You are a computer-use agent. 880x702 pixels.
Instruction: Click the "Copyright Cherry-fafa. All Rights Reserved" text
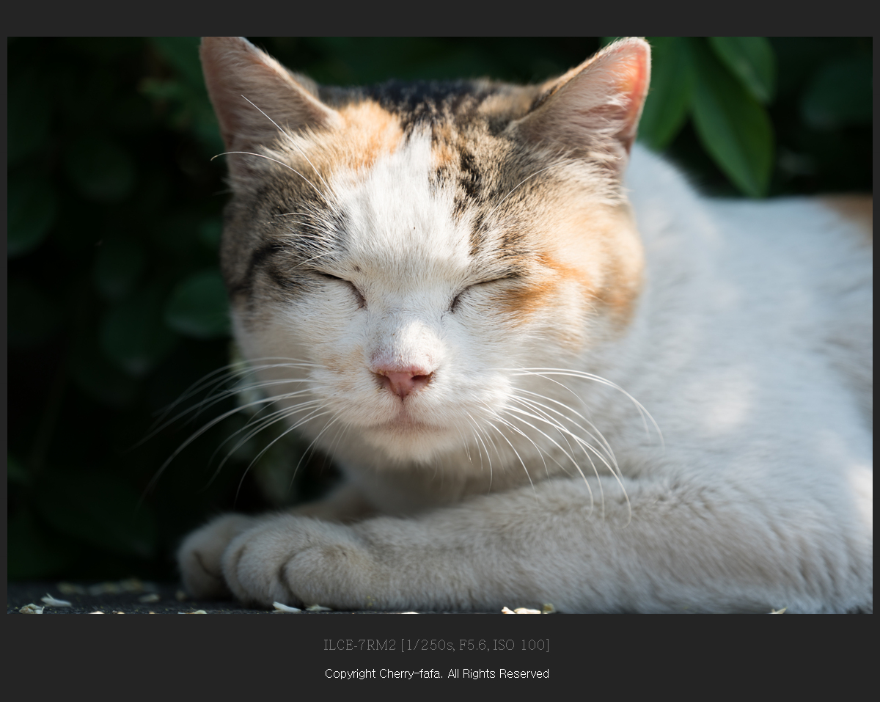(x=437, y=673)
